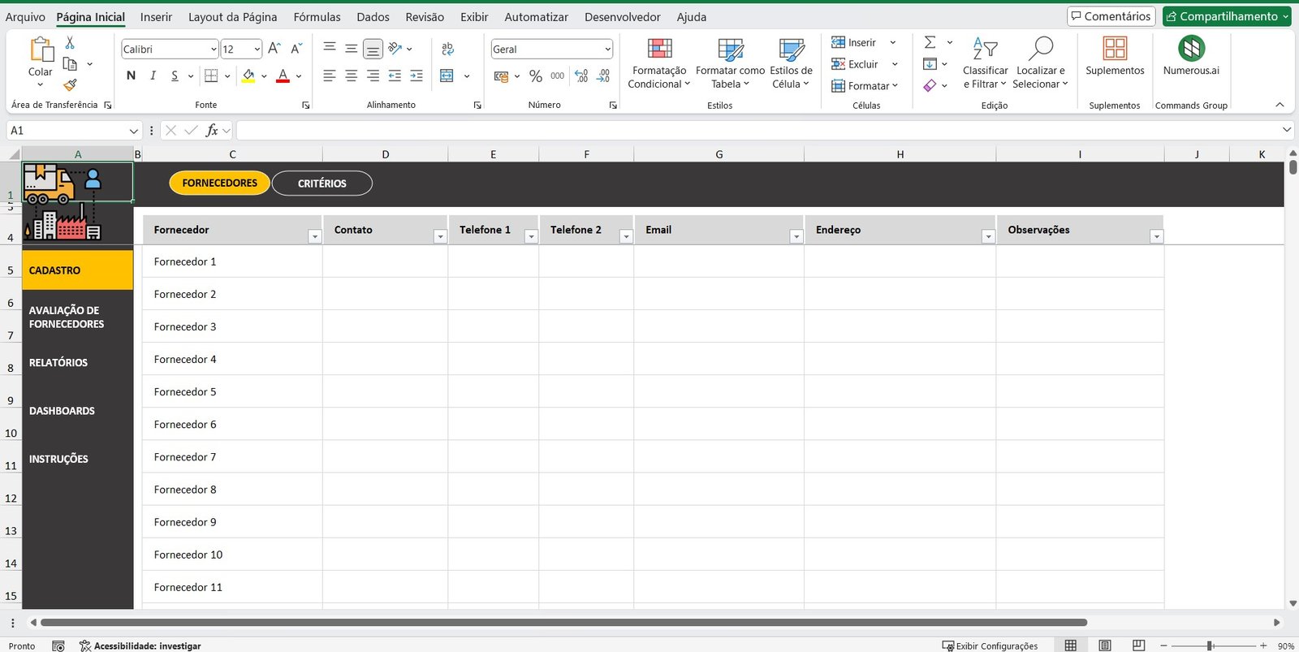Toggle bold (N) formatting
Screen dimensions: 1299x652
[131, 76]
